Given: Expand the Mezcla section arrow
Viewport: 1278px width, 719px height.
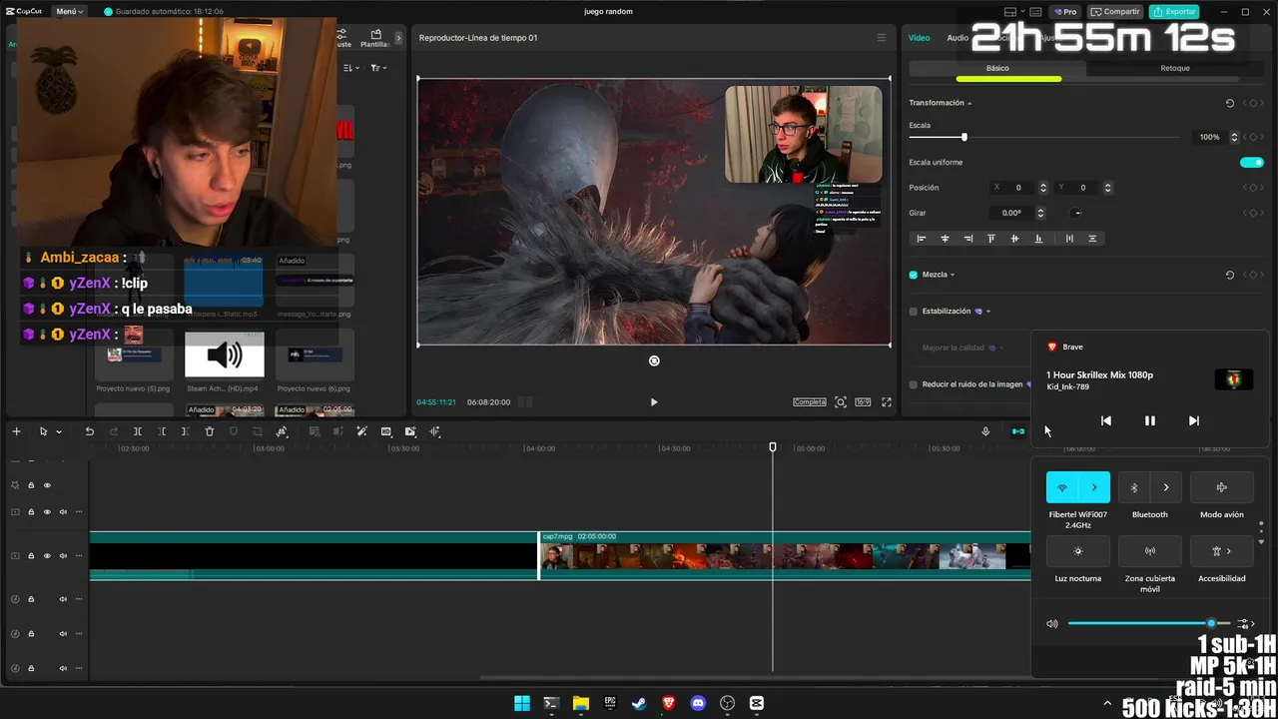Looking at the screenshot, I should point(953,275).
